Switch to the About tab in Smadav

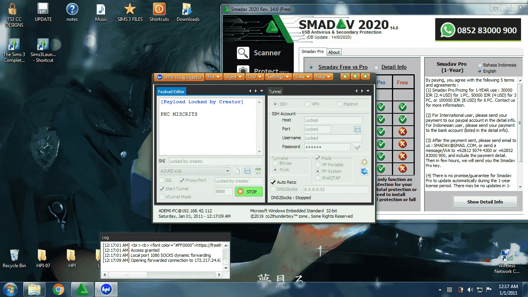pyautogui.click(x=334, y=52)
